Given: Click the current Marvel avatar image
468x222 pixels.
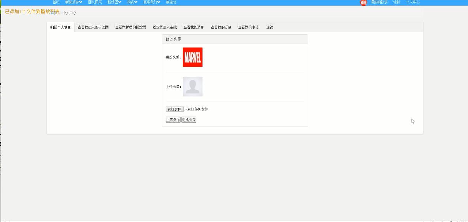Looking at the screenshot, I should pyautogui.click(x=193, y=57).
